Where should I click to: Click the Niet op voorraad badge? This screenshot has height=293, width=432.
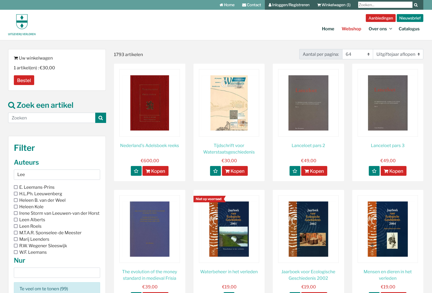point(209,199)
